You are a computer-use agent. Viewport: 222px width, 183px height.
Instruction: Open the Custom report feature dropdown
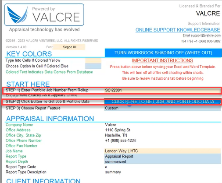(x=163, y=108)
